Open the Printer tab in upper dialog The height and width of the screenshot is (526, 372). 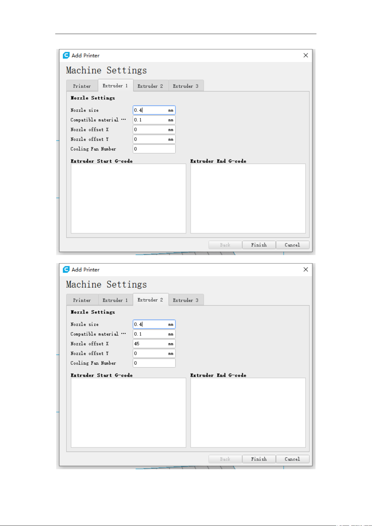pyautogui.click(x=82, y=86)
